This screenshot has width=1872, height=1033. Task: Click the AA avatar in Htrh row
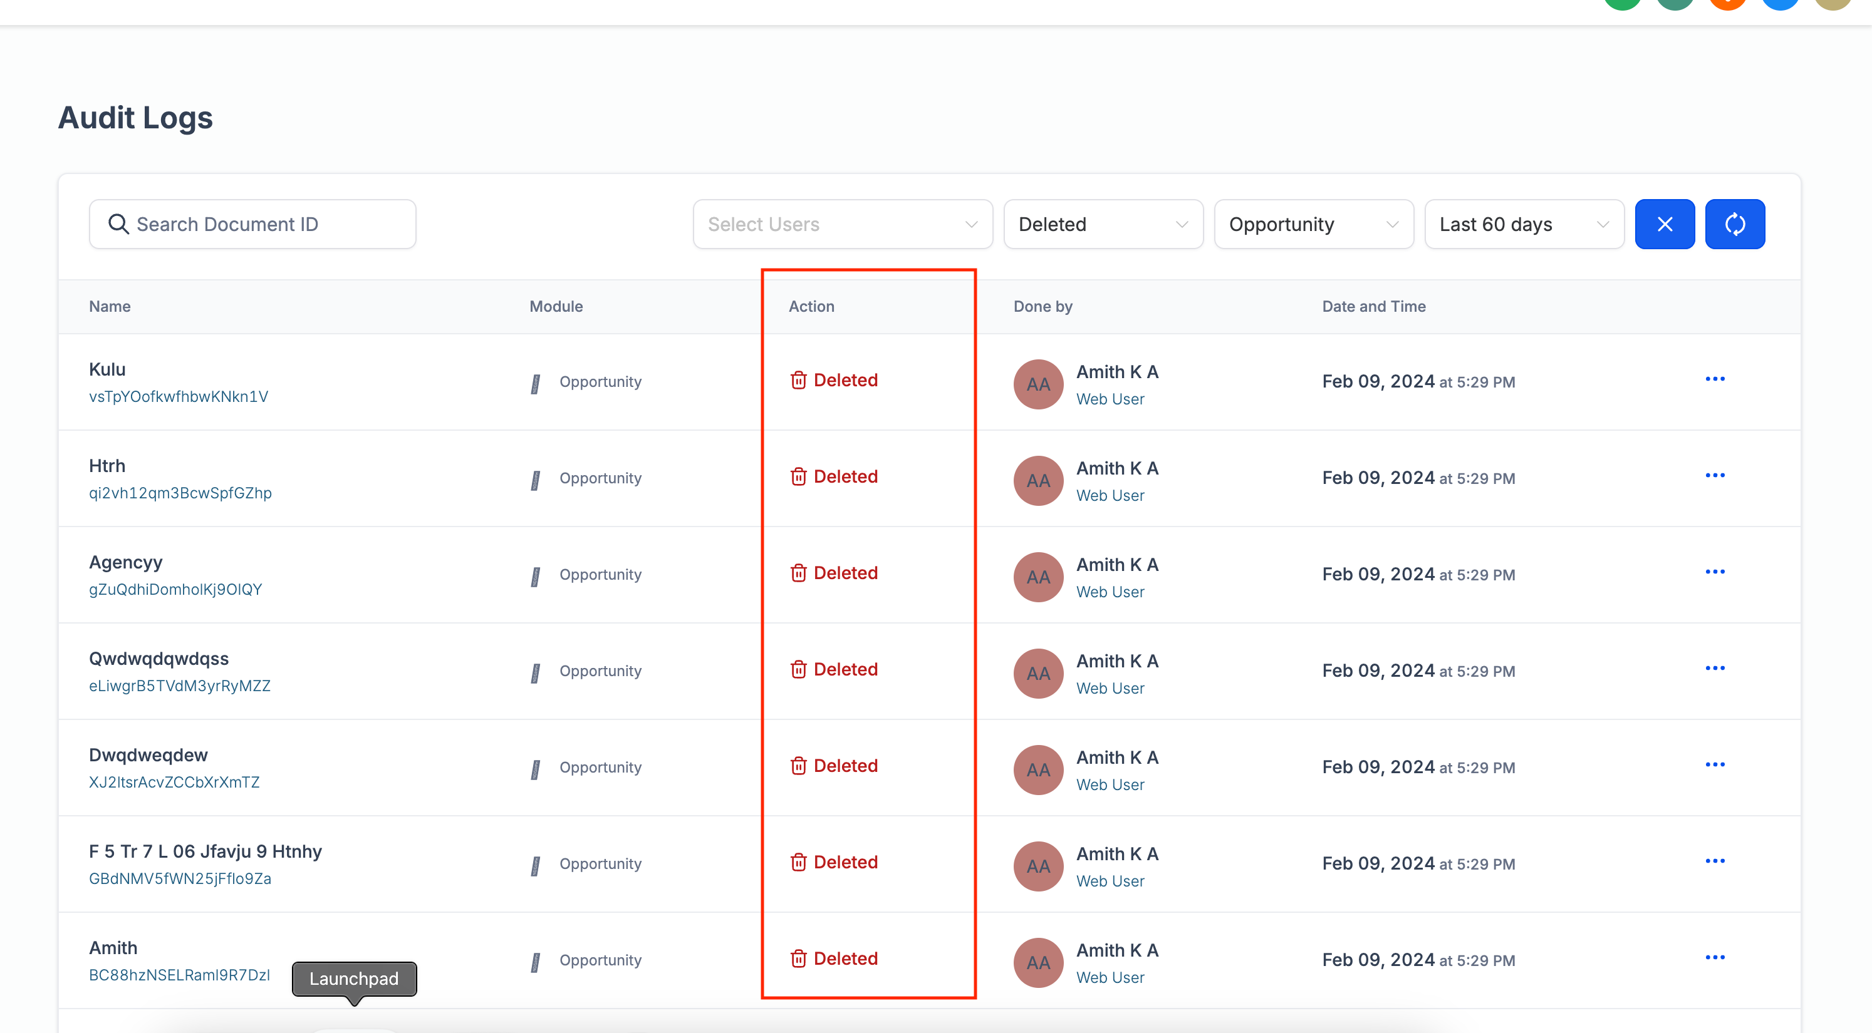pos(1037,480)
